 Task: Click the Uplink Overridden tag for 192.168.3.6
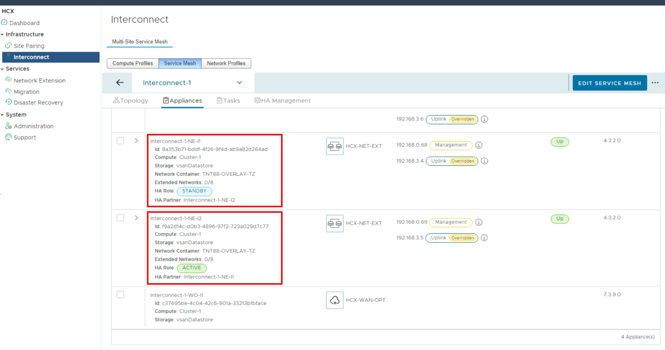(x=452, y=119)
